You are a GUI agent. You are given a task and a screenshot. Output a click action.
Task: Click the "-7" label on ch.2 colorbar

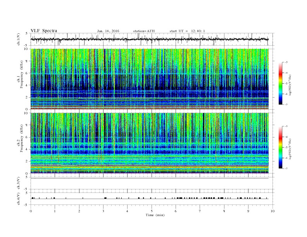coord(286,168)
